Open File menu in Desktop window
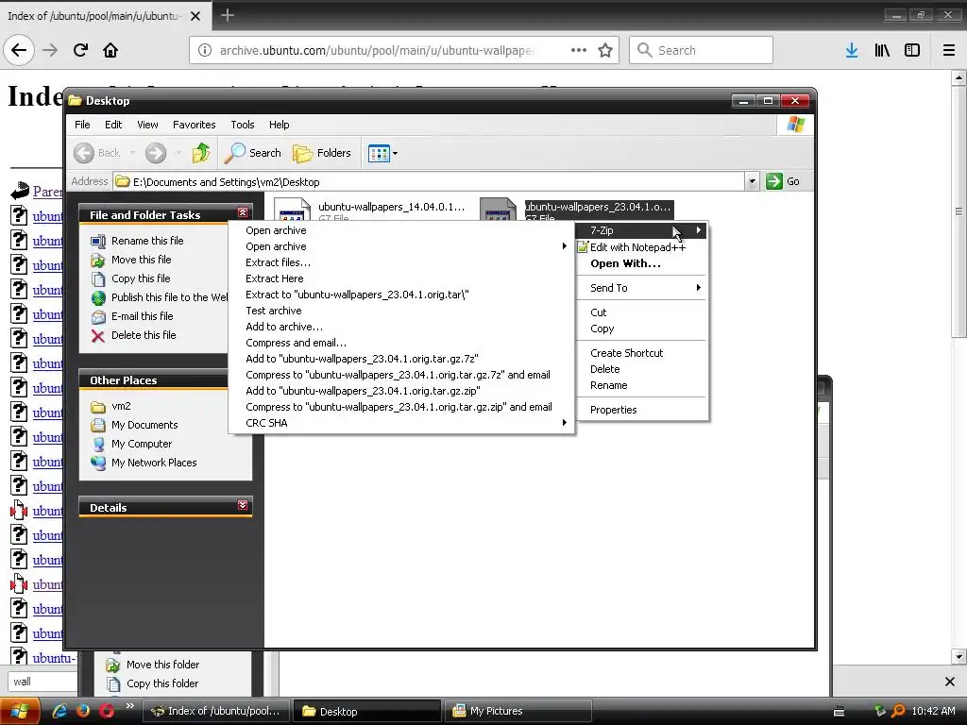The image size is (967, 725). [82, 125]
